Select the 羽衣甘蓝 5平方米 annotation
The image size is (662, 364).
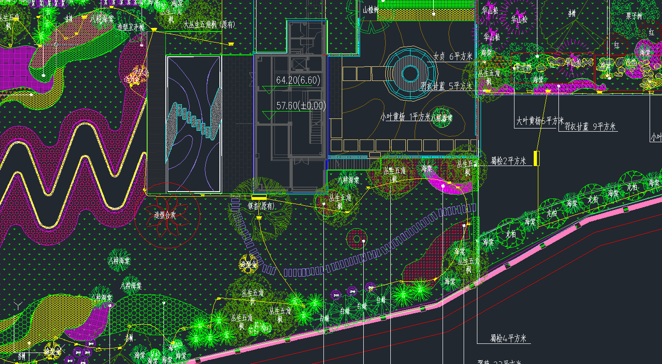point(446,86)
